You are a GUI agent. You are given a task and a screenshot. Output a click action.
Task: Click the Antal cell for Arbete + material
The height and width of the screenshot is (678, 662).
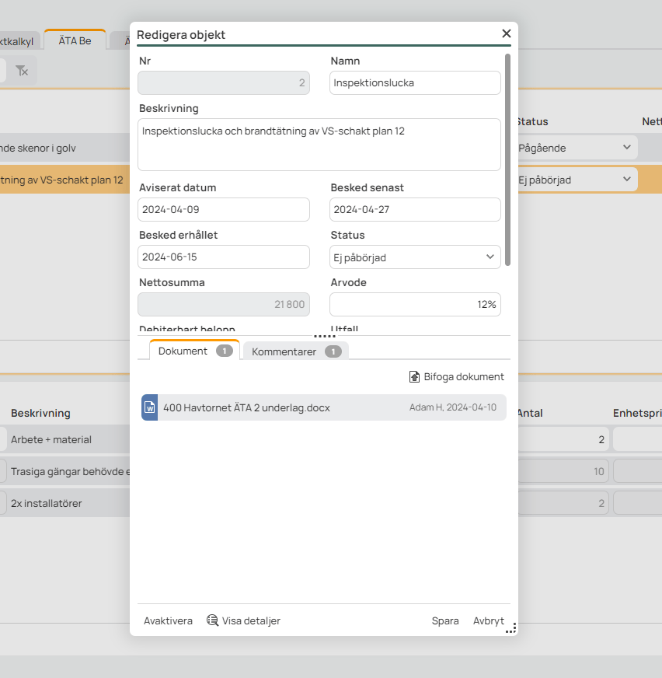coord(563,440)
